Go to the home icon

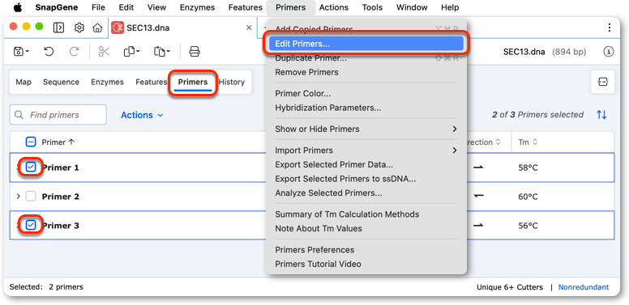[97, 28]
